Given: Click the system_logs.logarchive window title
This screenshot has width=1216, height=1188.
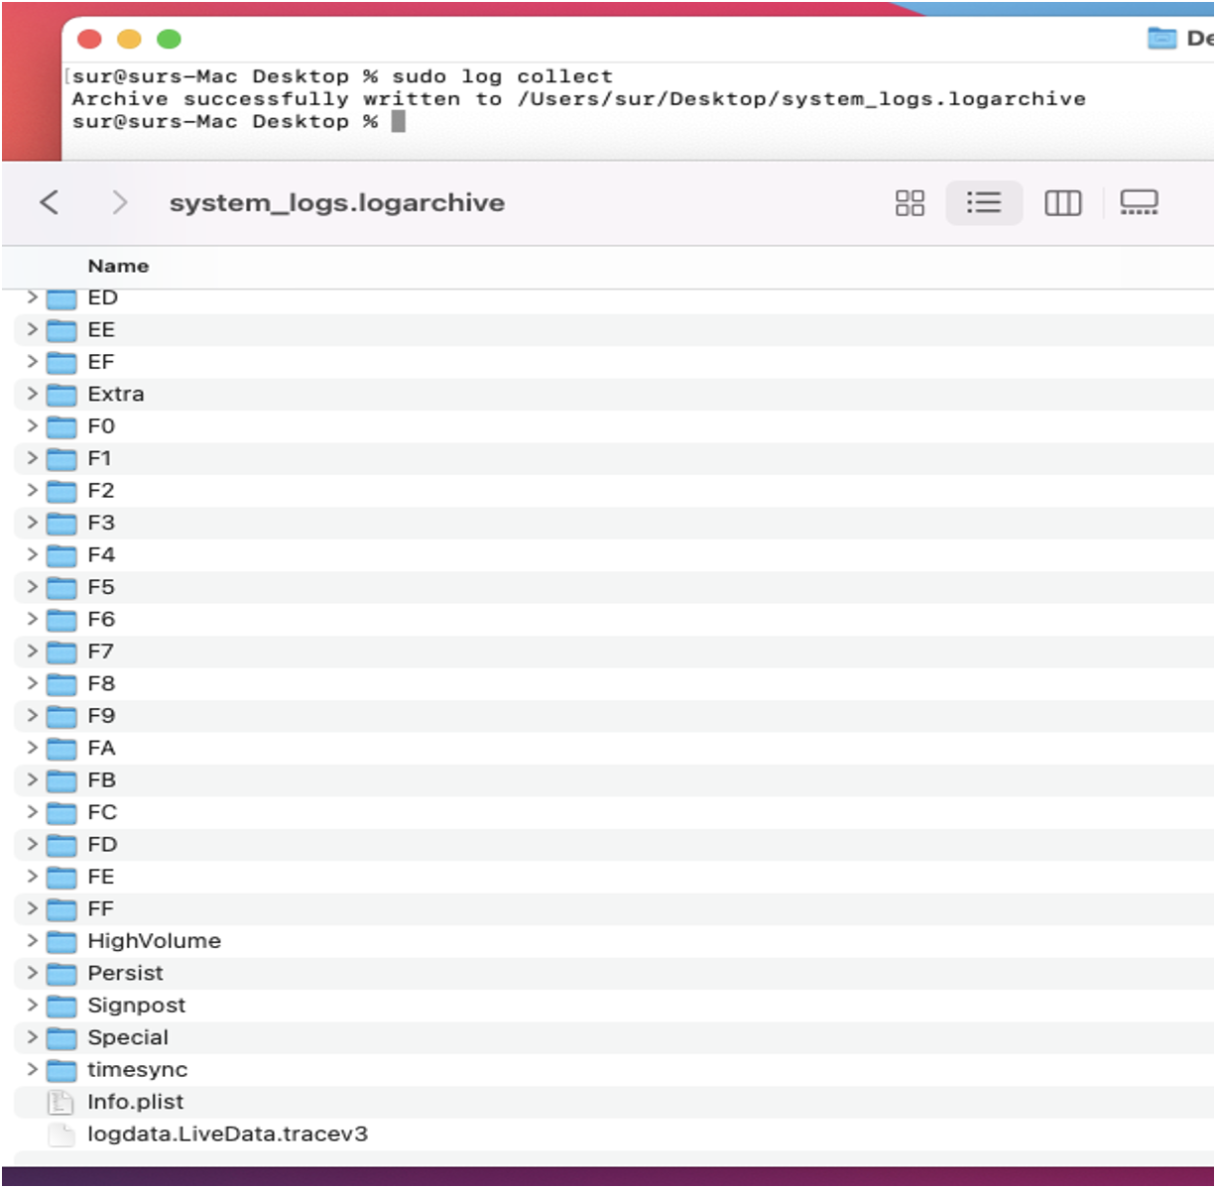Looking at the screenshot, I should point(337,203).
